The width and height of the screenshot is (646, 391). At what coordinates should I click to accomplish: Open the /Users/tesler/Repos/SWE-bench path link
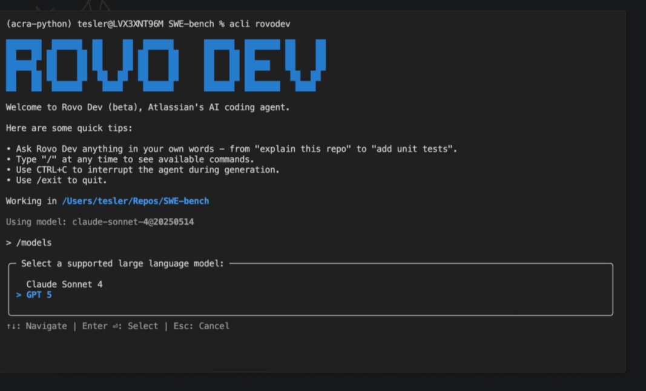pos(136,201)
